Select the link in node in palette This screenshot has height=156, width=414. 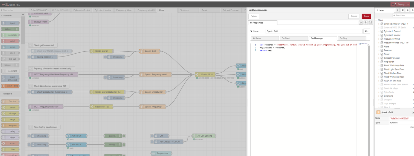tap(11, 53)
